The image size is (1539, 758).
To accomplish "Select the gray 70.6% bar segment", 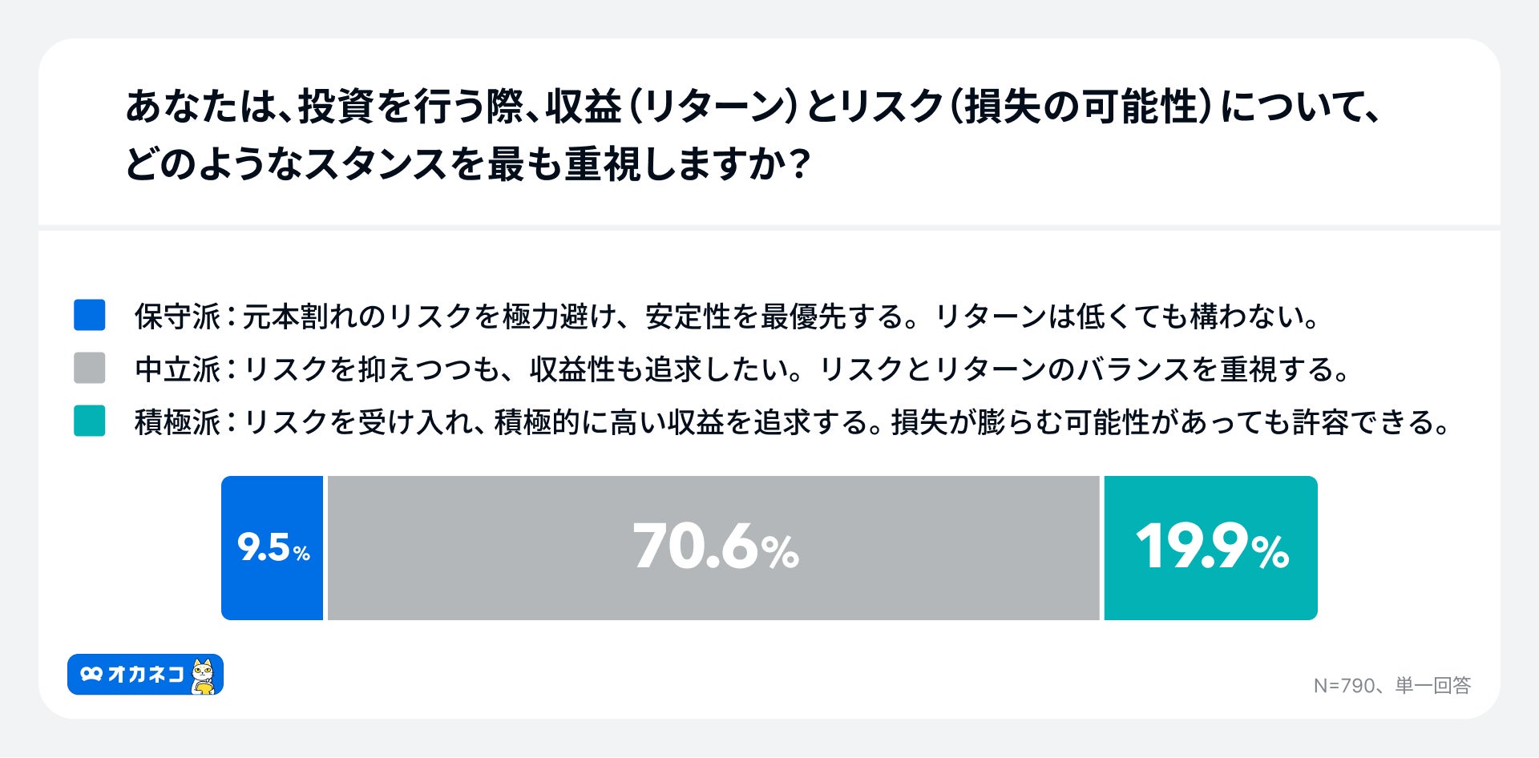I will [713, 548].
